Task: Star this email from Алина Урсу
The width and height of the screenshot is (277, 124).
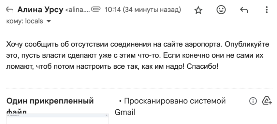Action: [198, 10]
